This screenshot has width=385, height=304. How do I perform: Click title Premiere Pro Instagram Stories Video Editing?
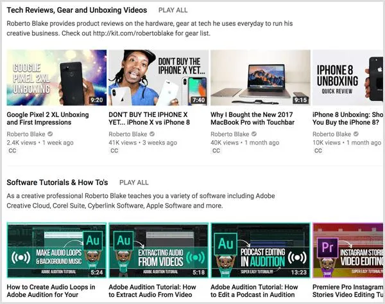click(x=348, y=291)
